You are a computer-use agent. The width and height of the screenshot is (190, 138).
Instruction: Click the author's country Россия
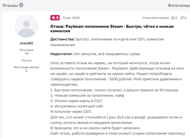26,60
